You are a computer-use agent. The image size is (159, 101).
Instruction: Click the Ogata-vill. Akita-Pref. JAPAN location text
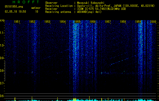tap(116, 6)
